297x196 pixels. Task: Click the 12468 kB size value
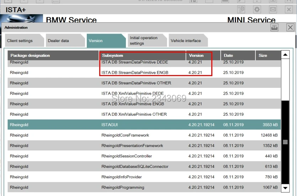click(x=269, y=135)
